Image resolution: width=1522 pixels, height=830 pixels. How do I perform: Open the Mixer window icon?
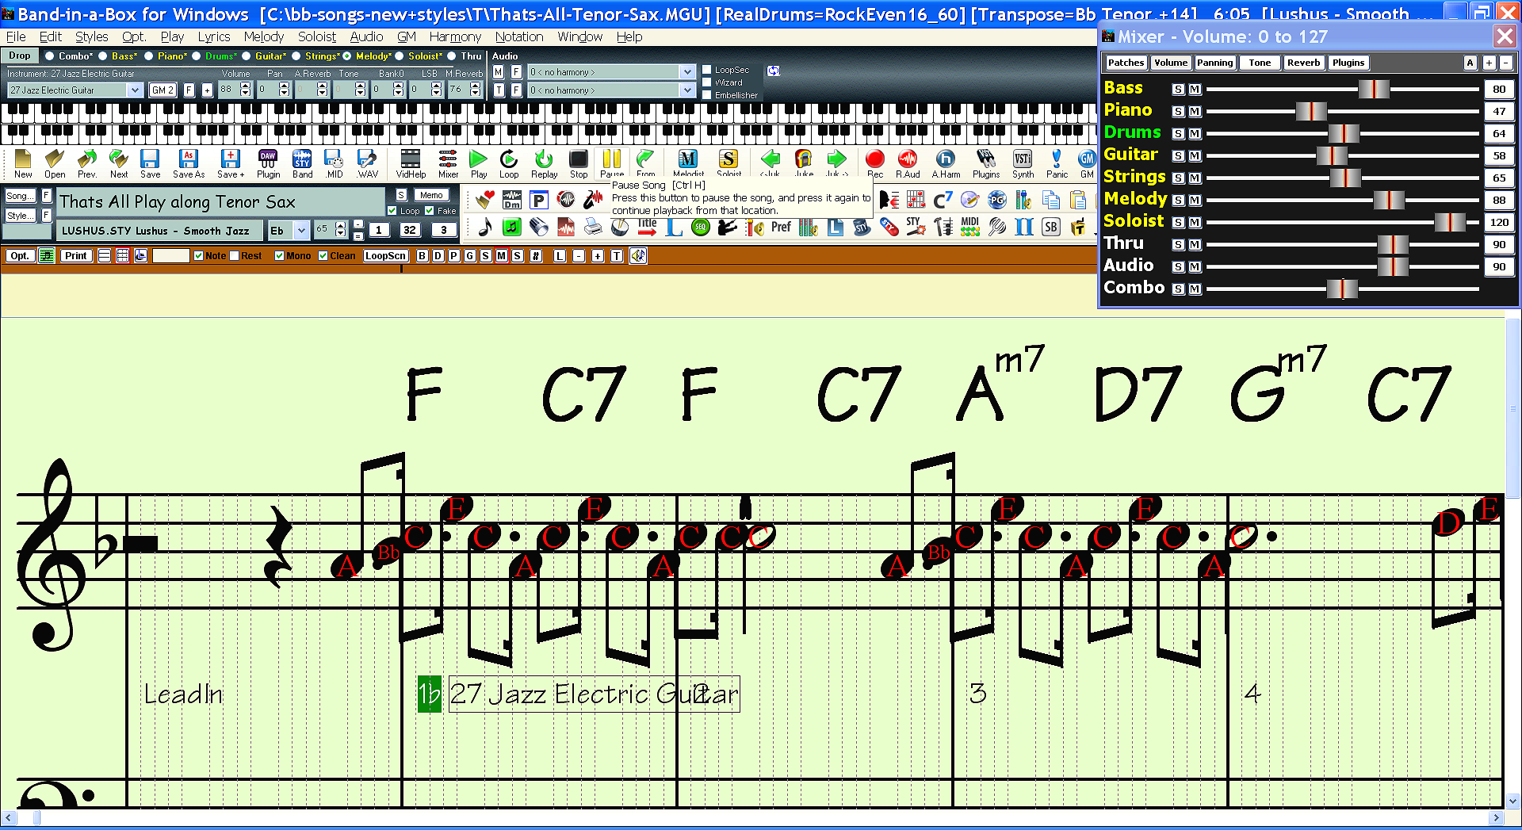[448, 163]
